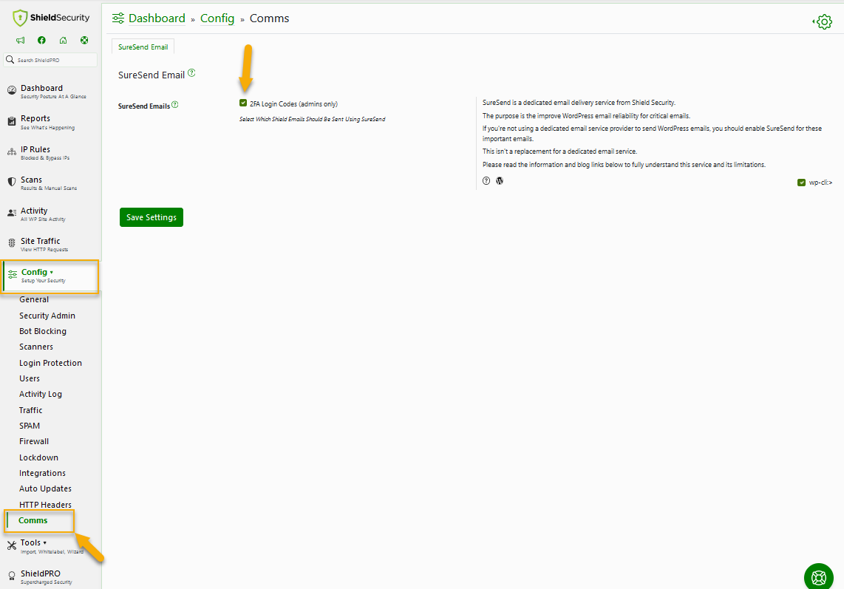Go to the home icon link
844x589 pixels.
(63, 41)
